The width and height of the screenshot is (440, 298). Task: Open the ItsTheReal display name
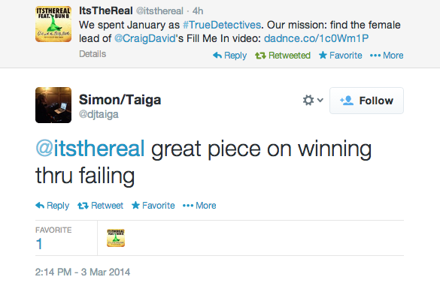tap(106, 11)
